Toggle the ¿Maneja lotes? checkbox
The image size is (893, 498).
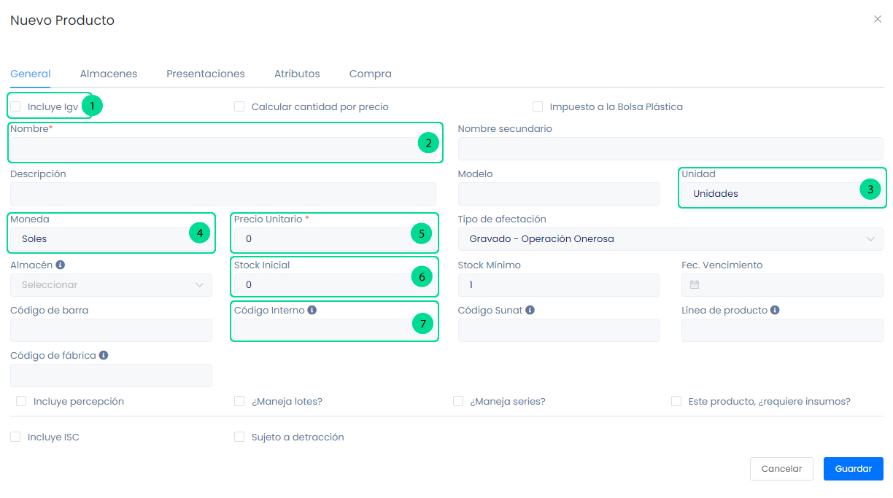tap(239, 401)
